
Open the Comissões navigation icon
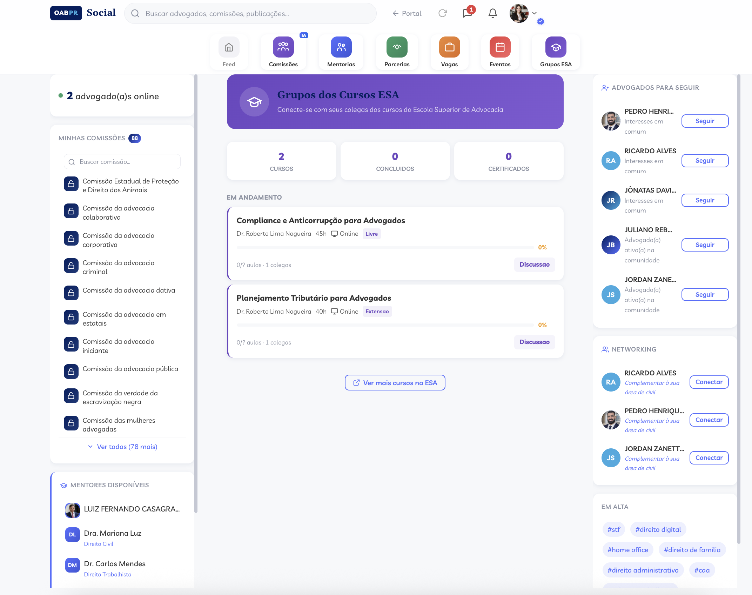point(283,47)
